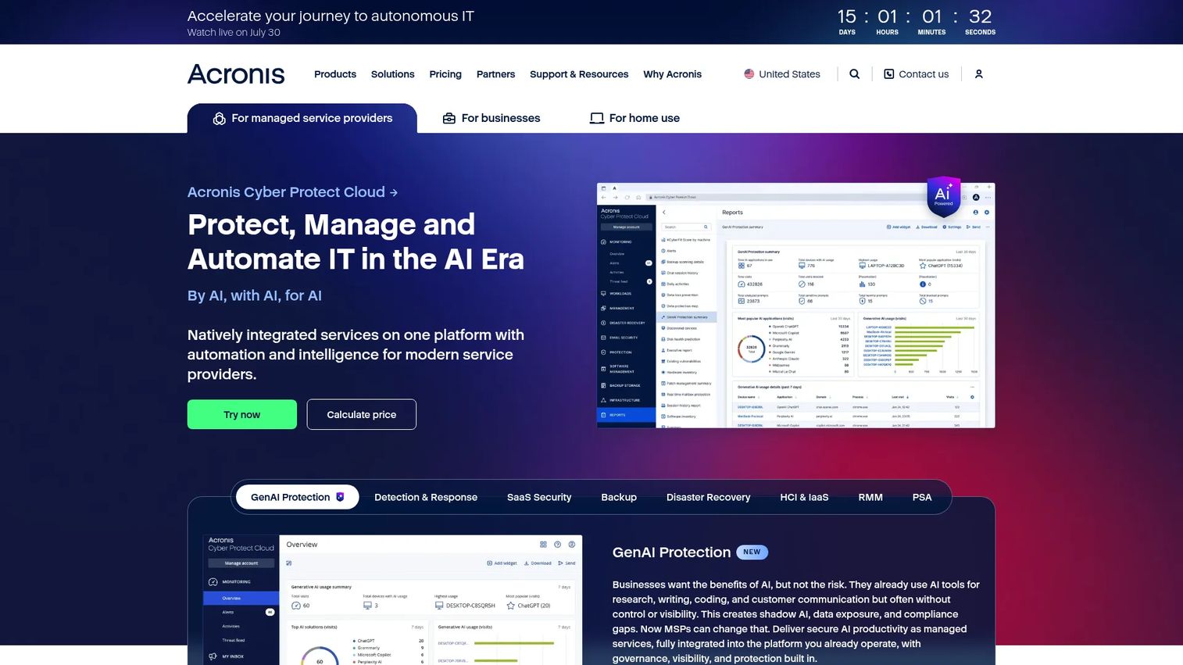Switch to the Disaster Recovery tab
The width and height of the screenshot is (1183, 665).
pos(709,497)
